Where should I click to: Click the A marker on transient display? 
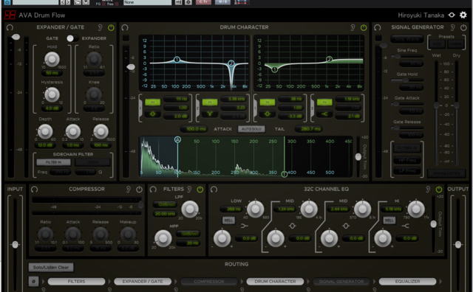coord(177,139)
